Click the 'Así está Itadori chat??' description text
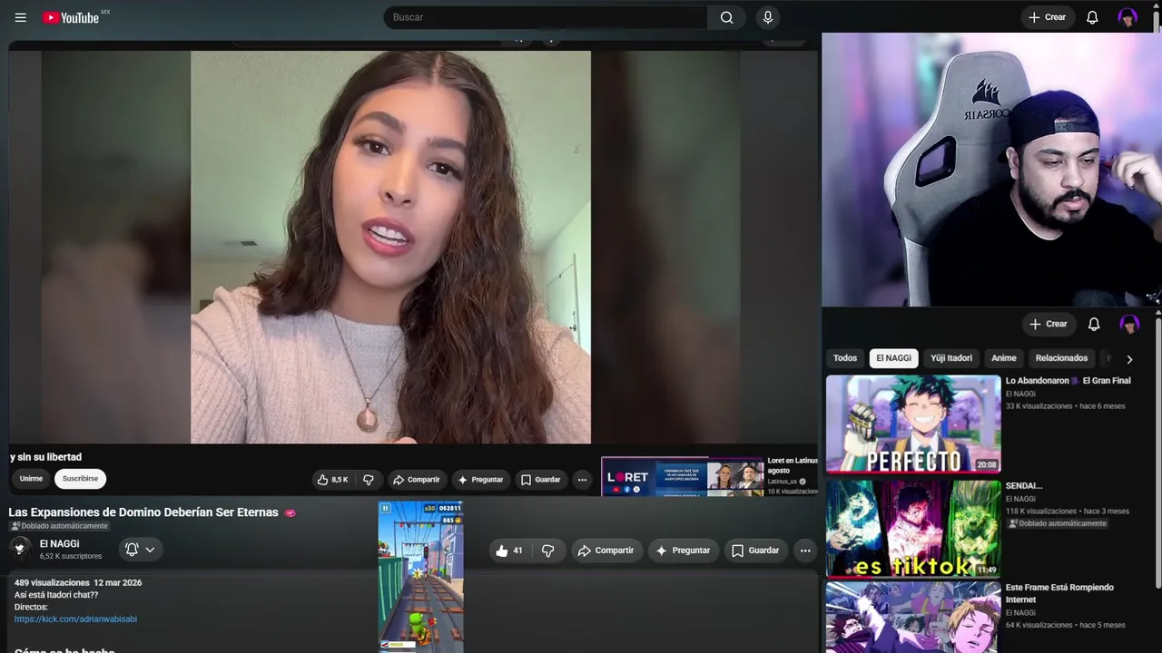 (x=56, y=595)
